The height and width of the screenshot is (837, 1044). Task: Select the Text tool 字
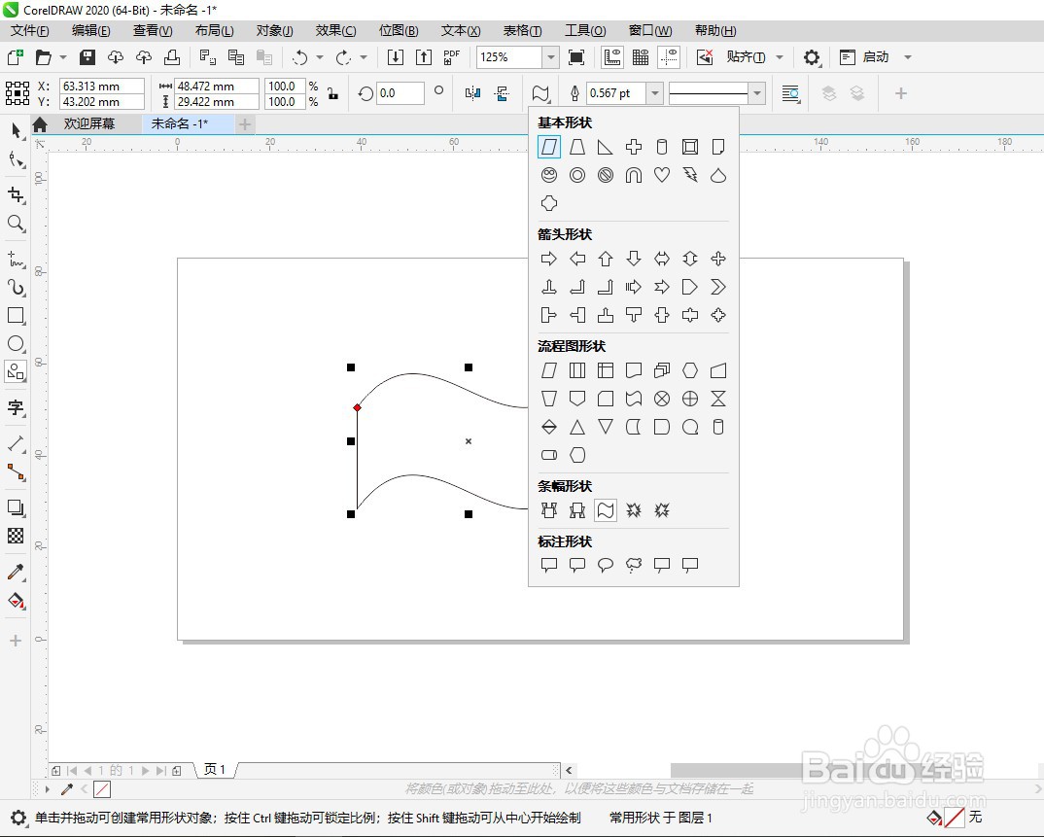click(16, 407)
